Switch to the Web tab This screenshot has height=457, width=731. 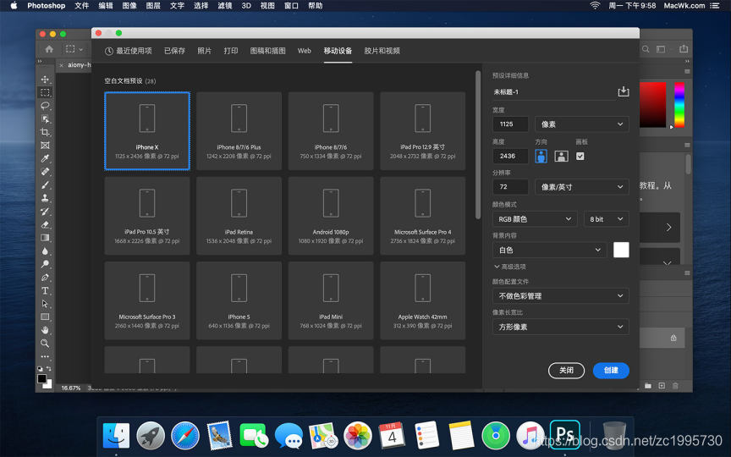click(x=305, y=51)
